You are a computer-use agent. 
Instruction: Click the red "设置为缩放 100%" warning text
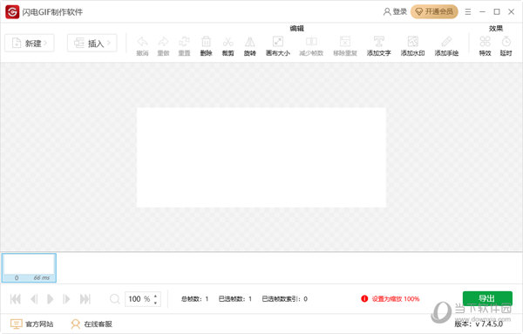pyautogui.click(x=395, y=299)
